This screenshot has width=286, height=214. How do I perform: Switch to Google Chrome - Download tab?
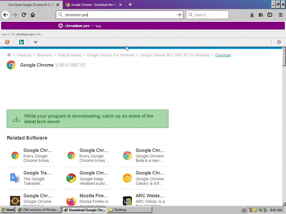[94, 5]
